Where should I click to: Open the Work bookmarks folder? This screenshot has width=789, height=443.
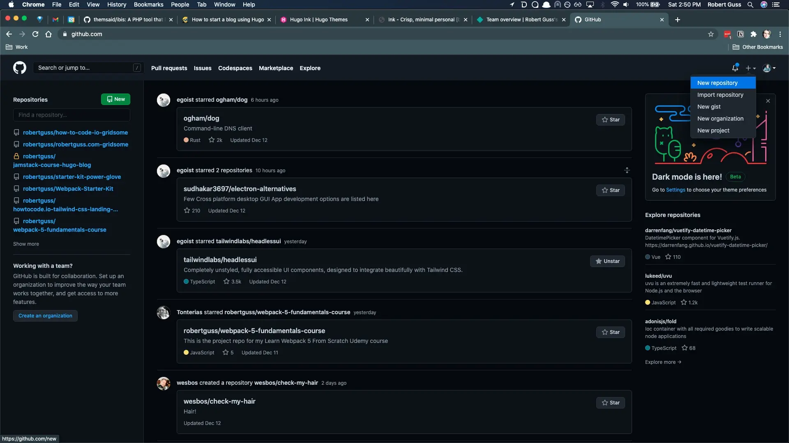point(17,47)
